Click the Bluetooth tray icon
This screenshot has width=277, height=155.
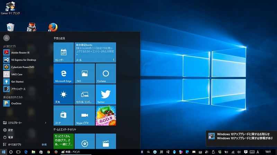(142, 152)
